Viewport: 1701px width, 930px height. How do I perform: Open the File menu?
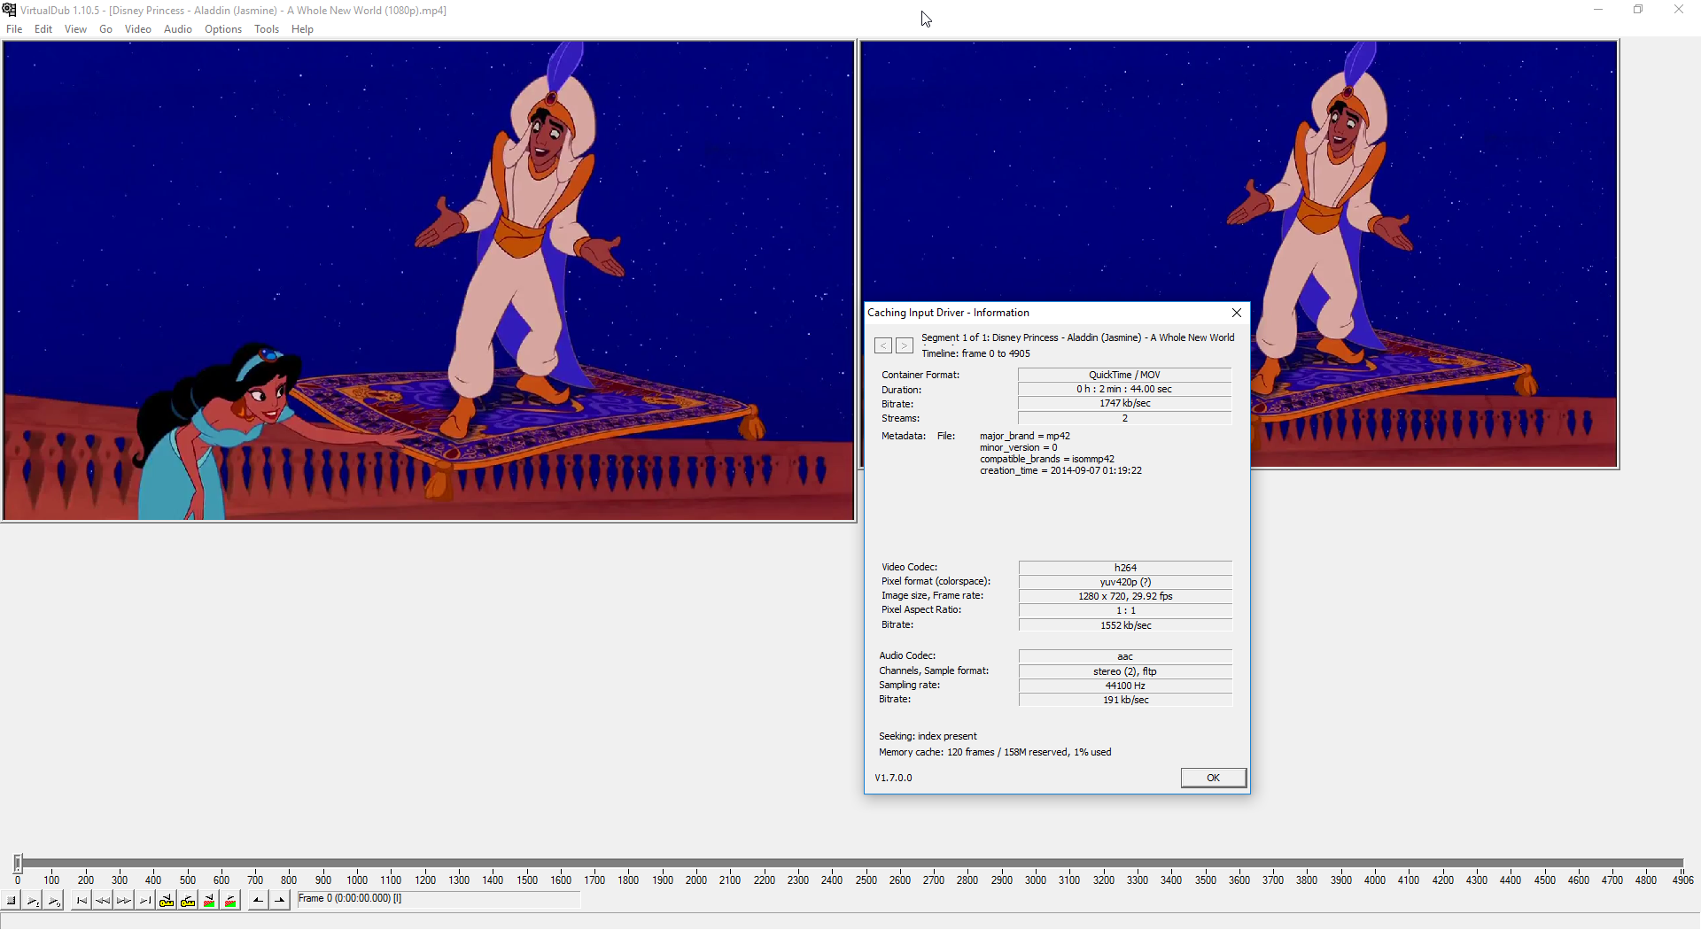coord(14,29)
